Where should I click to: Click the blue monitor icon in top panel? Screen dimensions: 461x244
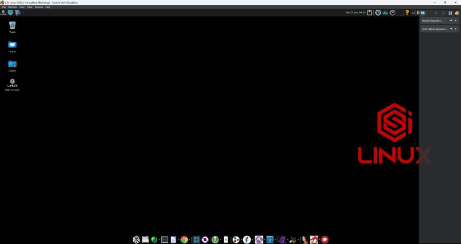pyautogui.click(x=10, y=12)
